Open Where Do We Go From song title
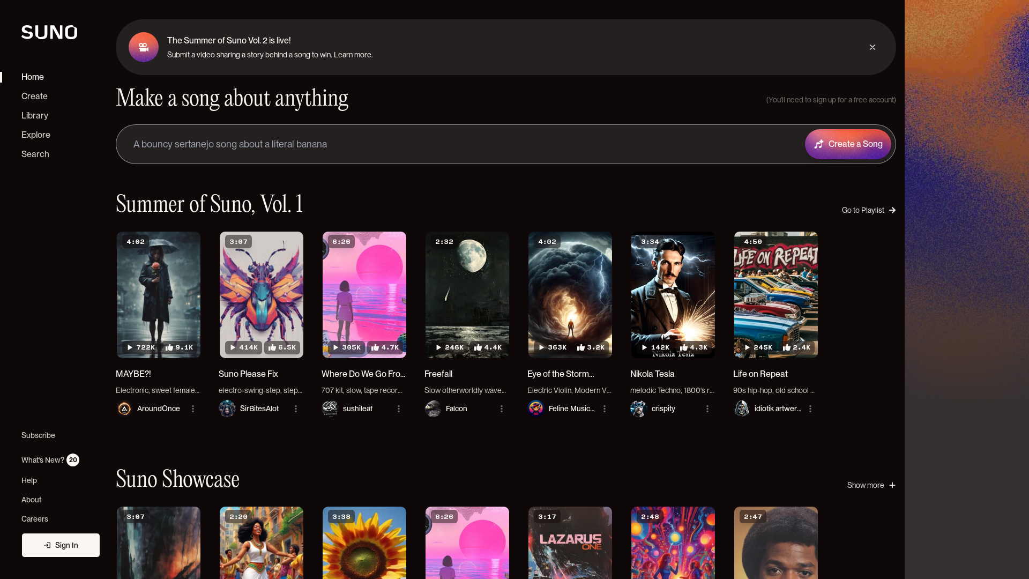This screenshot has height=579, width=1029. 363,374
